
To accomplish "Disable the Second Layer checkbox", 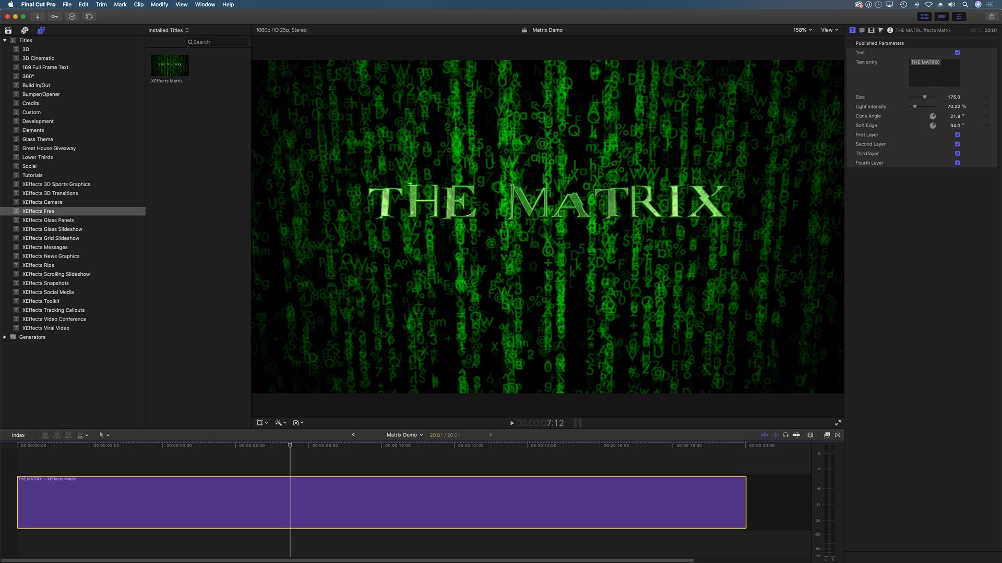I will 958,144.
